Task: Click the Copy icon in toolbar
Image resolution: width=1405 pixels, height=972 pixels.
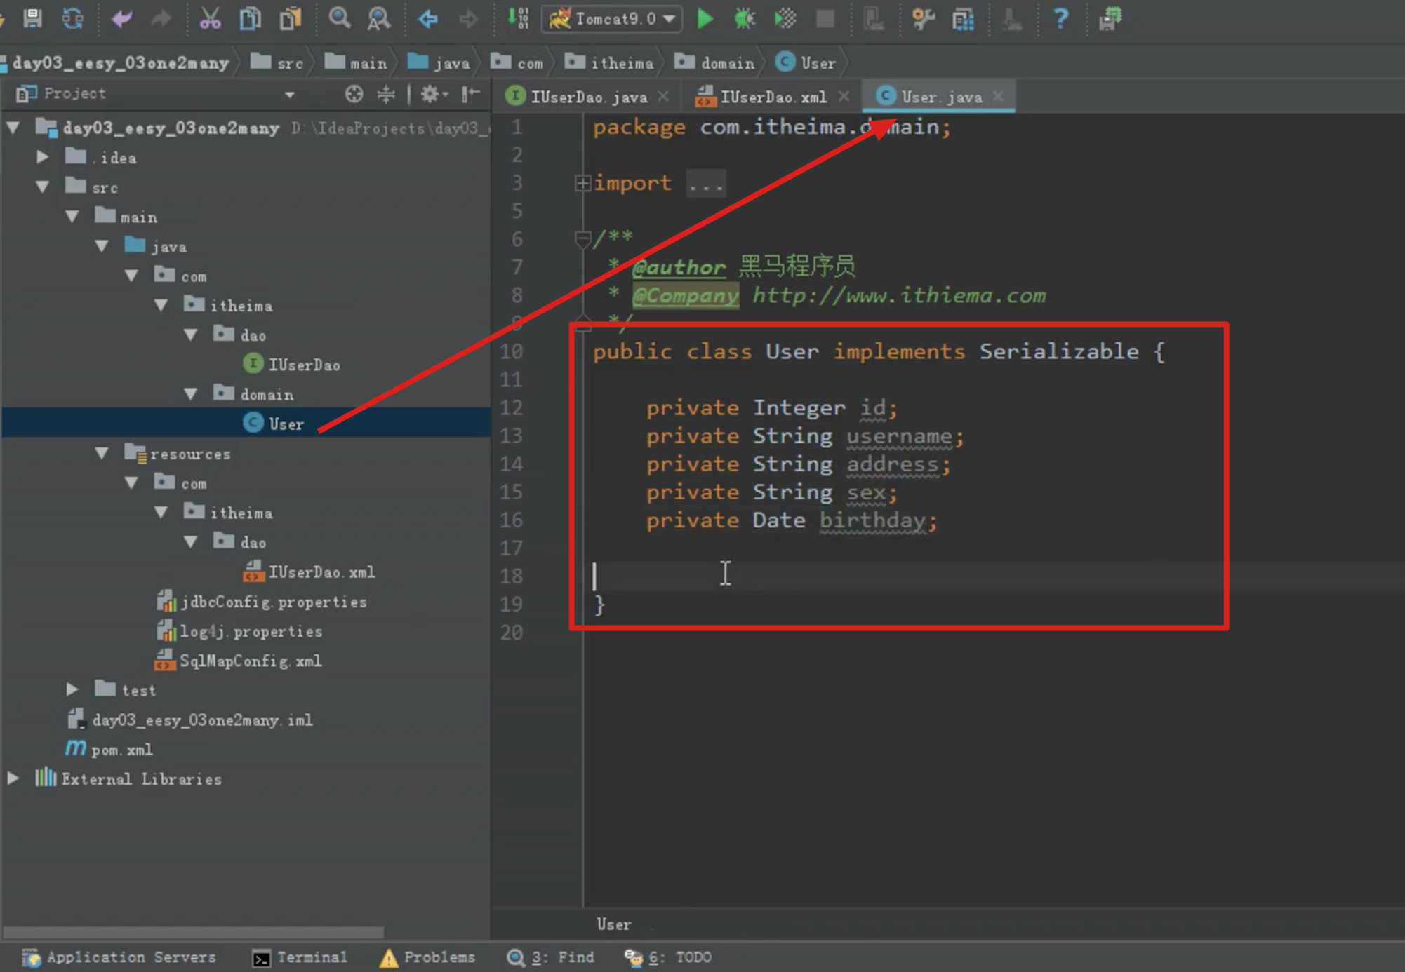Action: [x=250, y=18]
